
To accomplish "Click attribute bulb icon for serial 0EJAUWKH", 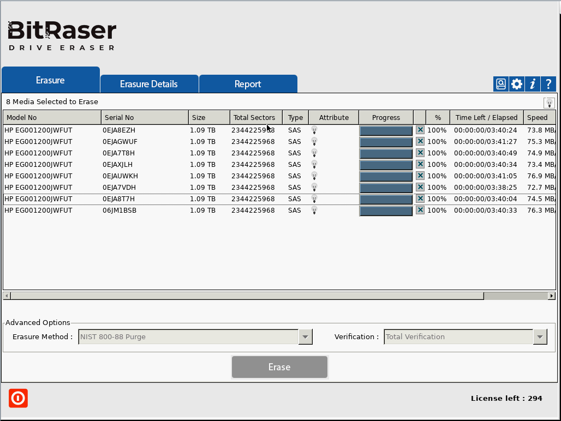I will pyautogui.click(x=314, y=176).
